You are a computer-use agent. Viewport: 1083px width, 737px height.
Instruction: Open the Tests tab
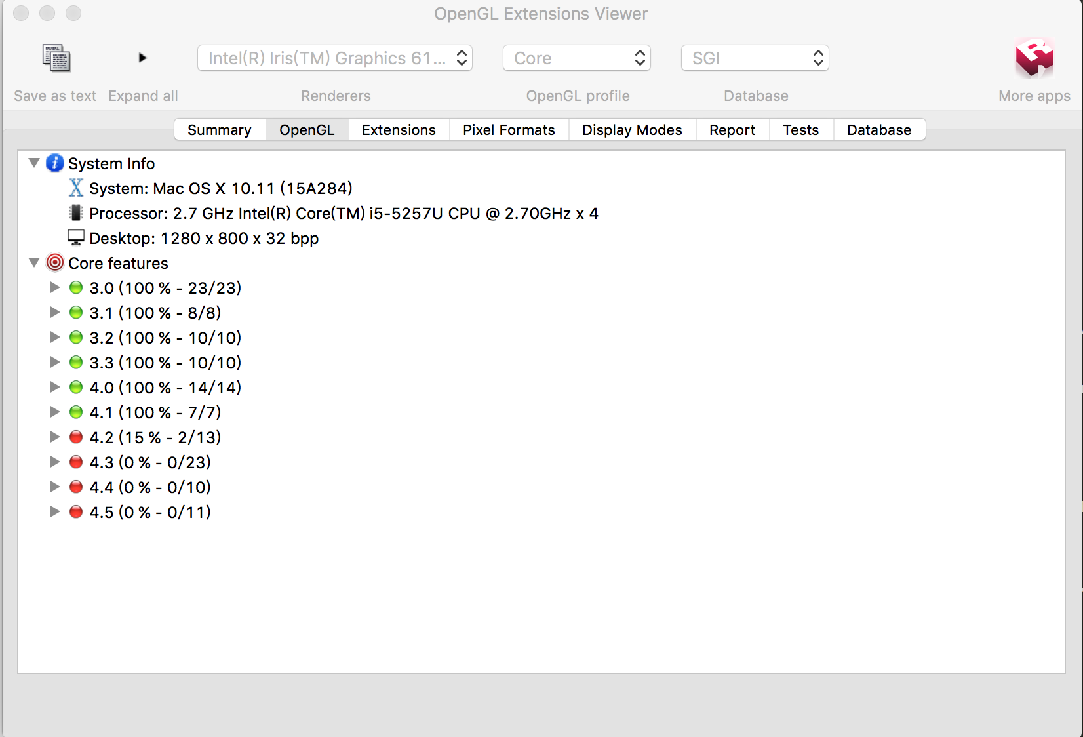(801, 130)
